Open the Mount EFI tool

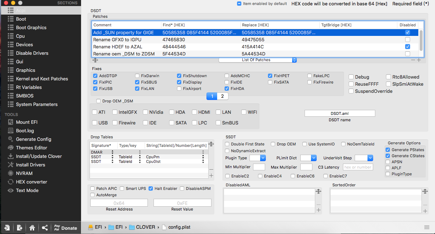pos(27,122)
